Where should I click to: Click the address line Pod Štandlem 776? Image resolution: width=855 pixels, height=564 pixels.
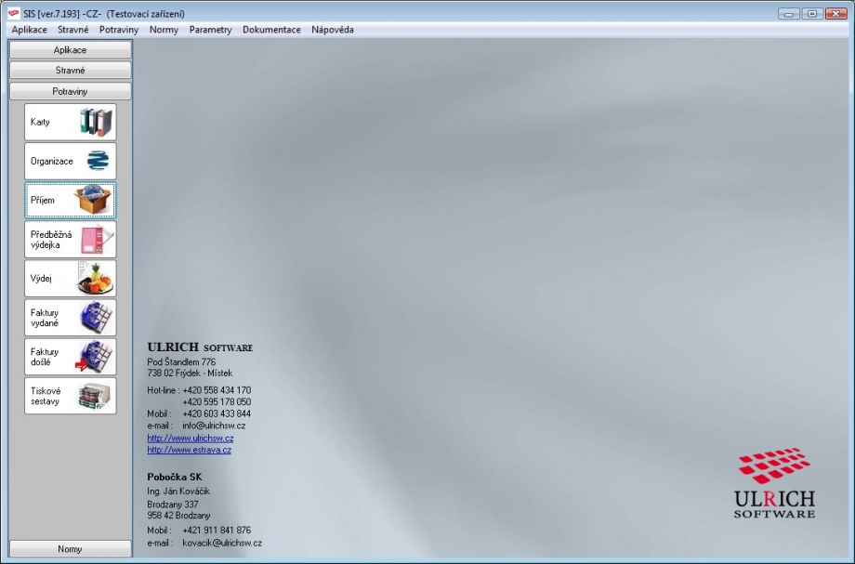click(x=181, y=361)
